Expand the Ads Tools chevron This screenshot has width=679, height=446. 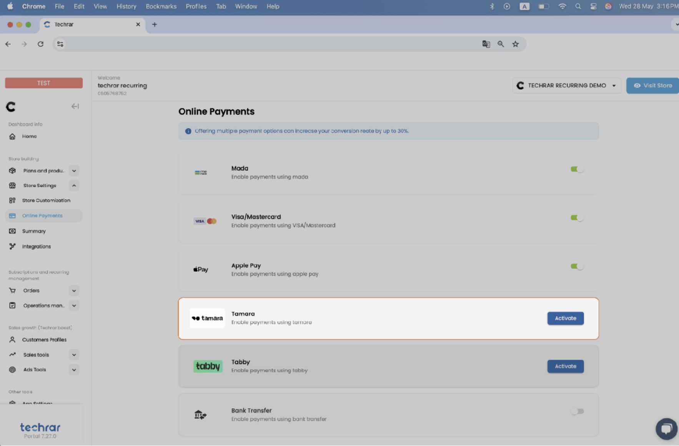coord(74,370)
